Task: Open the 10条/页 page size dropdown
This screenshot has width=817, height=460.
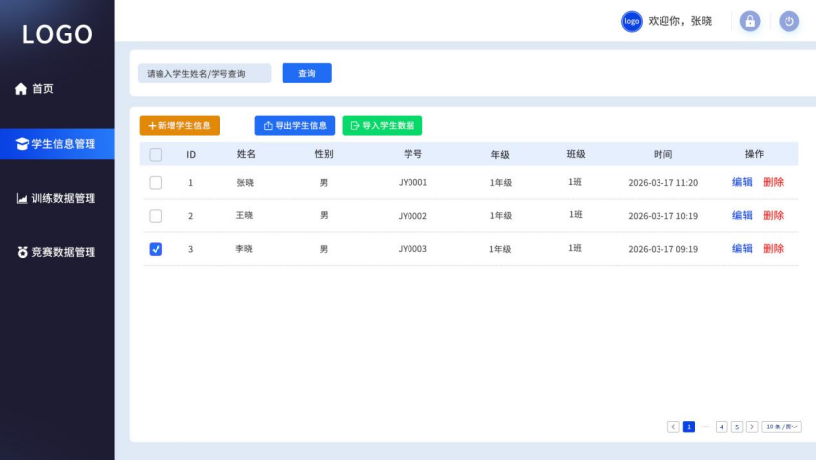Action: (x=782, y=427)
